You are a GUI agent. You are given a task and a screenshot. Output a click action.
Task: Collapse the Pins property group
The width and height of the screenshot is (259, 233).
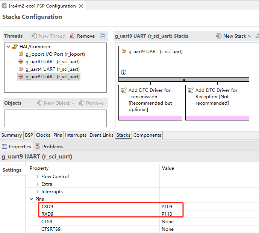(x=31, y=199)
